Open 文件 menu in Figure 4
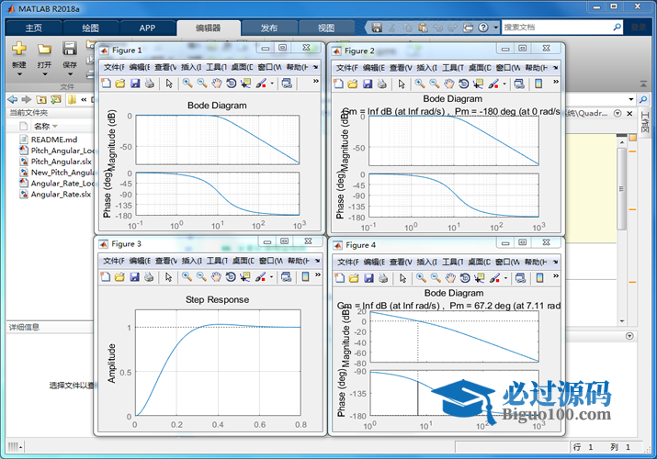657x459 pixels. click(x=345, y=262)
